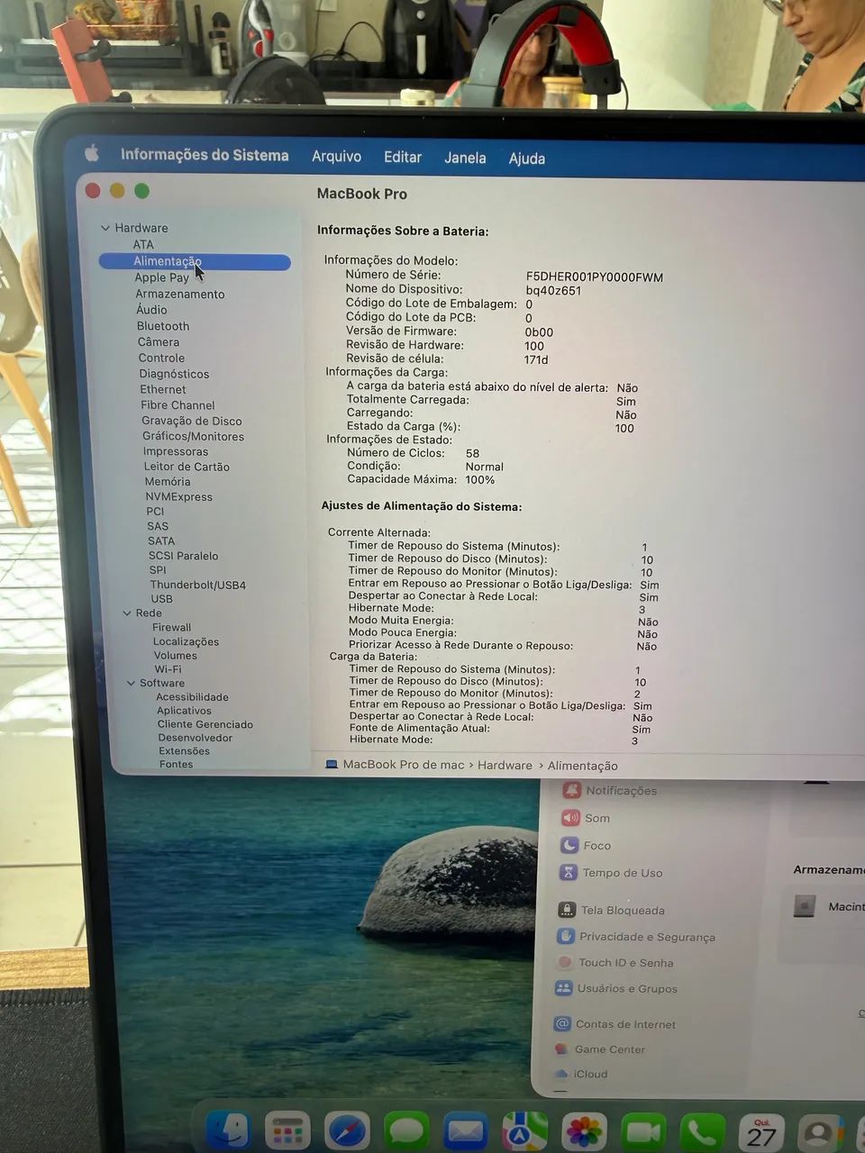
Task: Open Launchpad in the Dock
Action: (x=287, y=1131)
